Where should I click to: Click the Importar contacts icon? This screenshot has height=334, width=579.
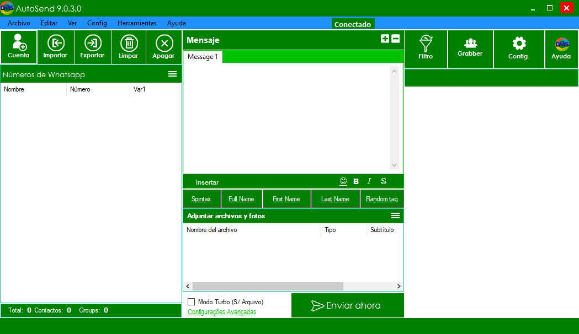tap(55, 47)
